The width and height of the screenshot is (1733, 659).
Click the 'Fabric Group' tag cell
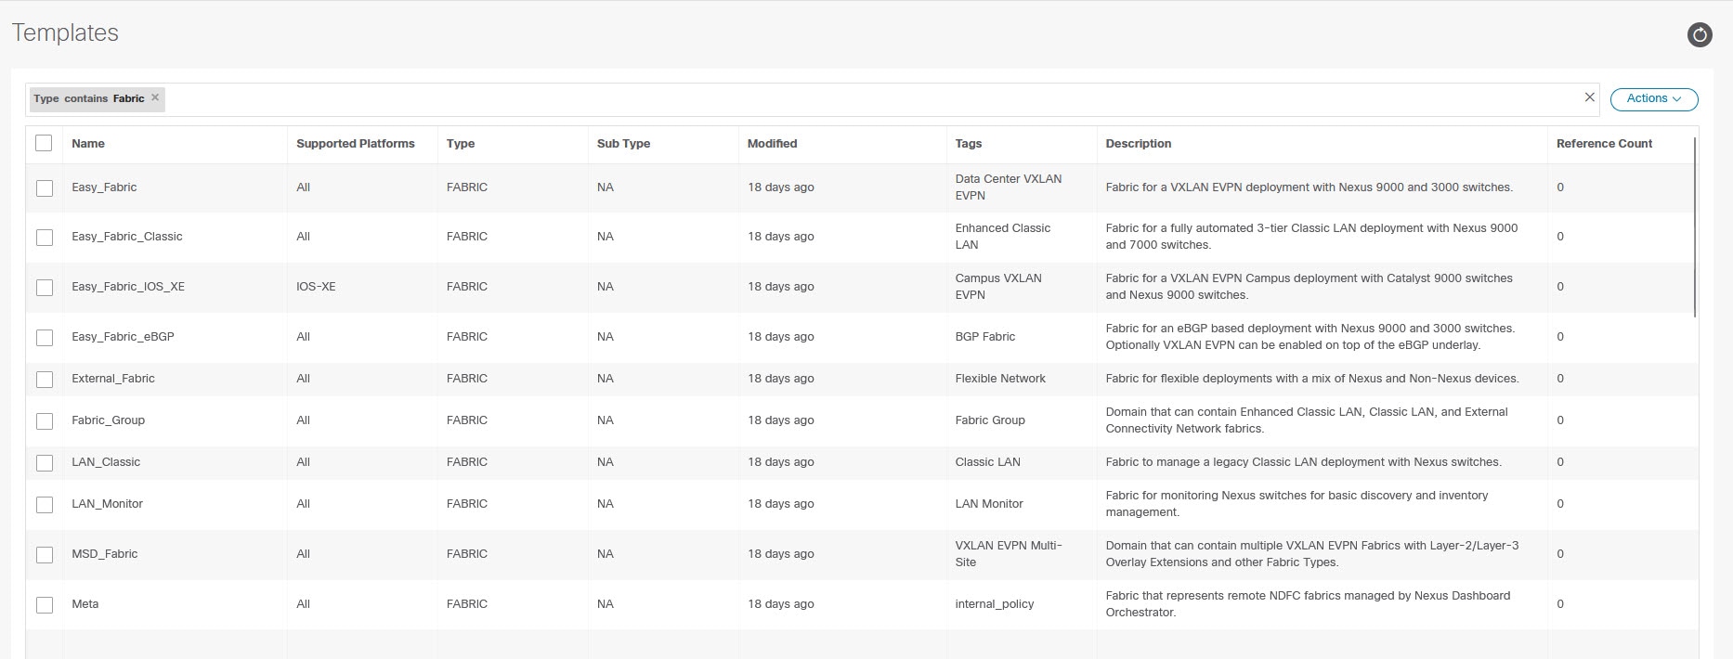(990, 420)
